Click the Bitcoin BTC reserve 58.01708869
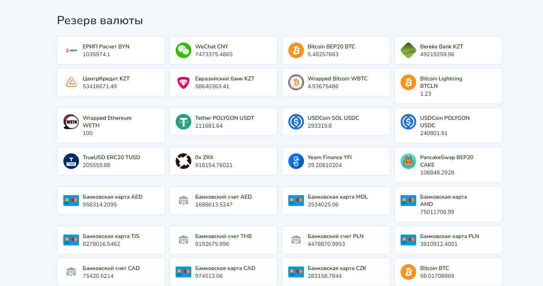Viewport: 543px width, 286px height. (437, 276)
